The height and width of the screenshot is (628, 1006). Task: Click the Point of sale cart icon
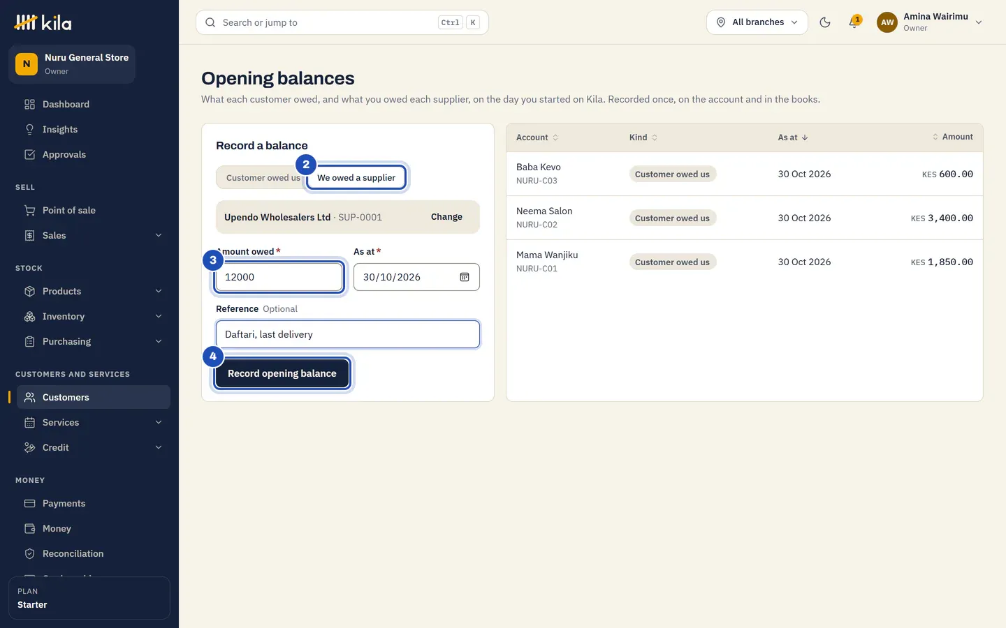[29, 211]
